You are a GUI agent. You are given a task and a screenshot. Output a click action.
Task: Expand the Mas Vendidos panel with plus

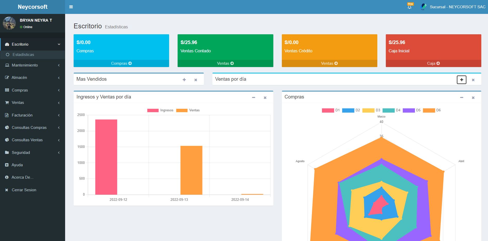tap(184, 80)
